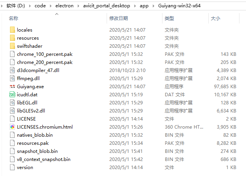Sort by the 大小 column header

(x=216, y=18)
